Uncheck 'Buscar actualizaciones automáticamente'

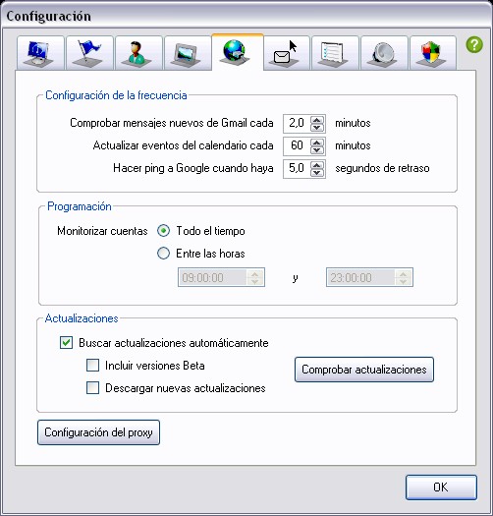(x=66, y=343)
